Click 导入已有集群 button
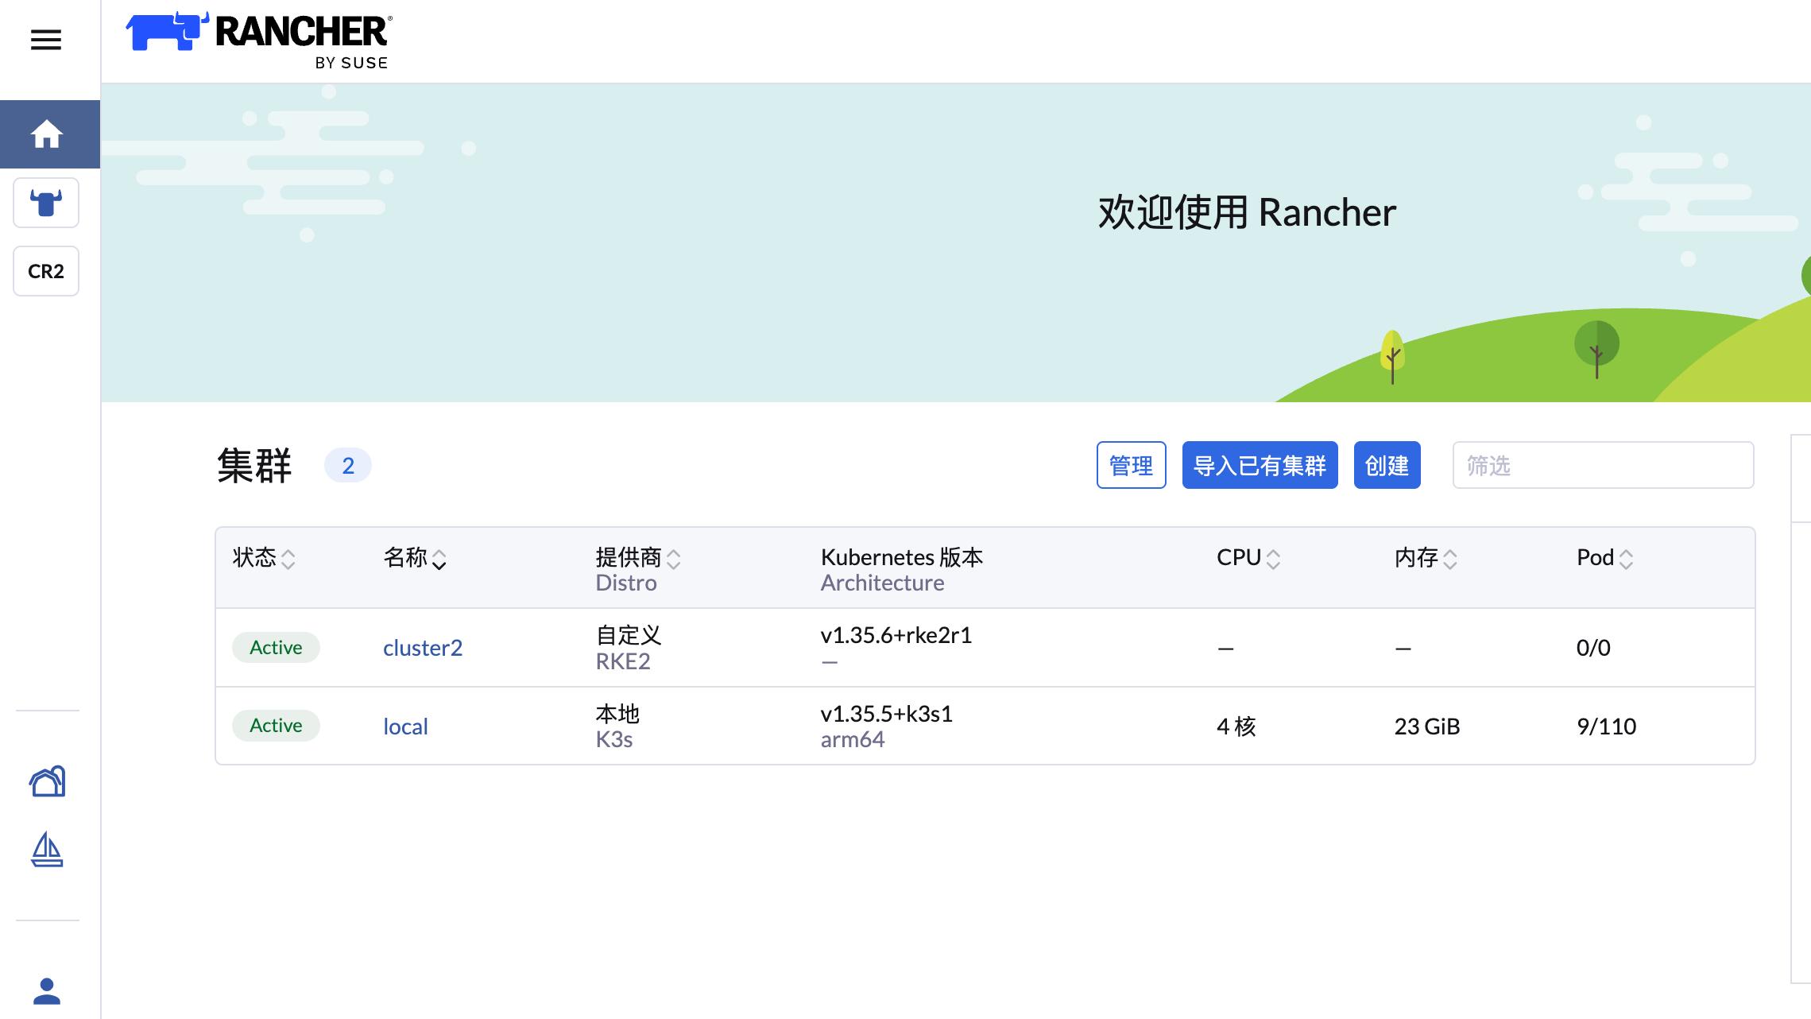 [1260, 465]
